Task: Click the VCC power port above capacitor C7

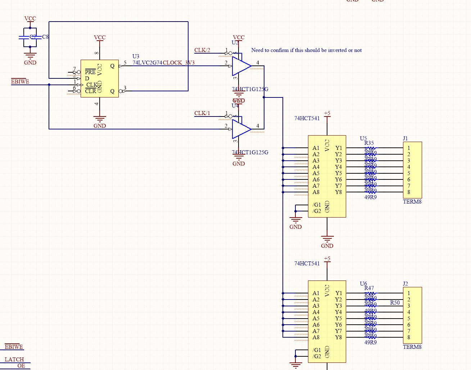Action: (x=30, y=20)
